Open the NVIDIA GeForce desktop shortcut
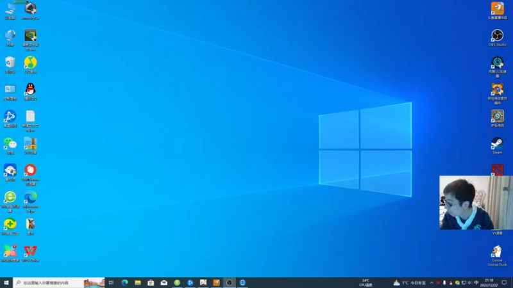 [30, 40]
